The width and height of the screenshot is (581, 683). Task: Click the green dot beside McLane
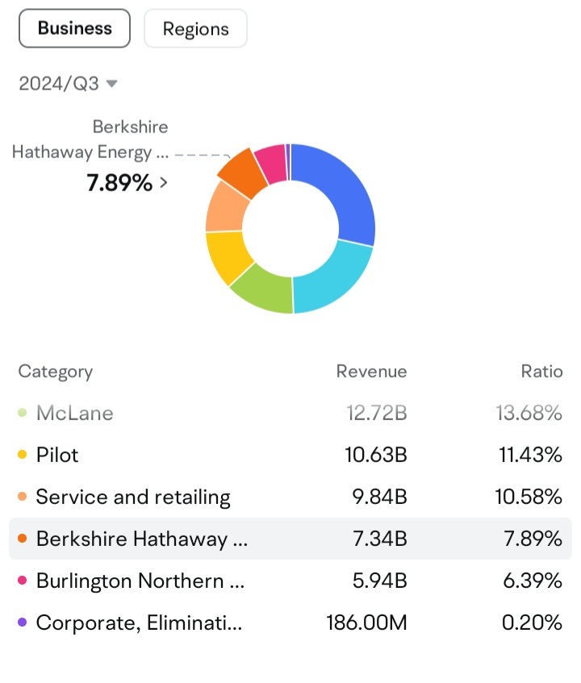[23, 413]
